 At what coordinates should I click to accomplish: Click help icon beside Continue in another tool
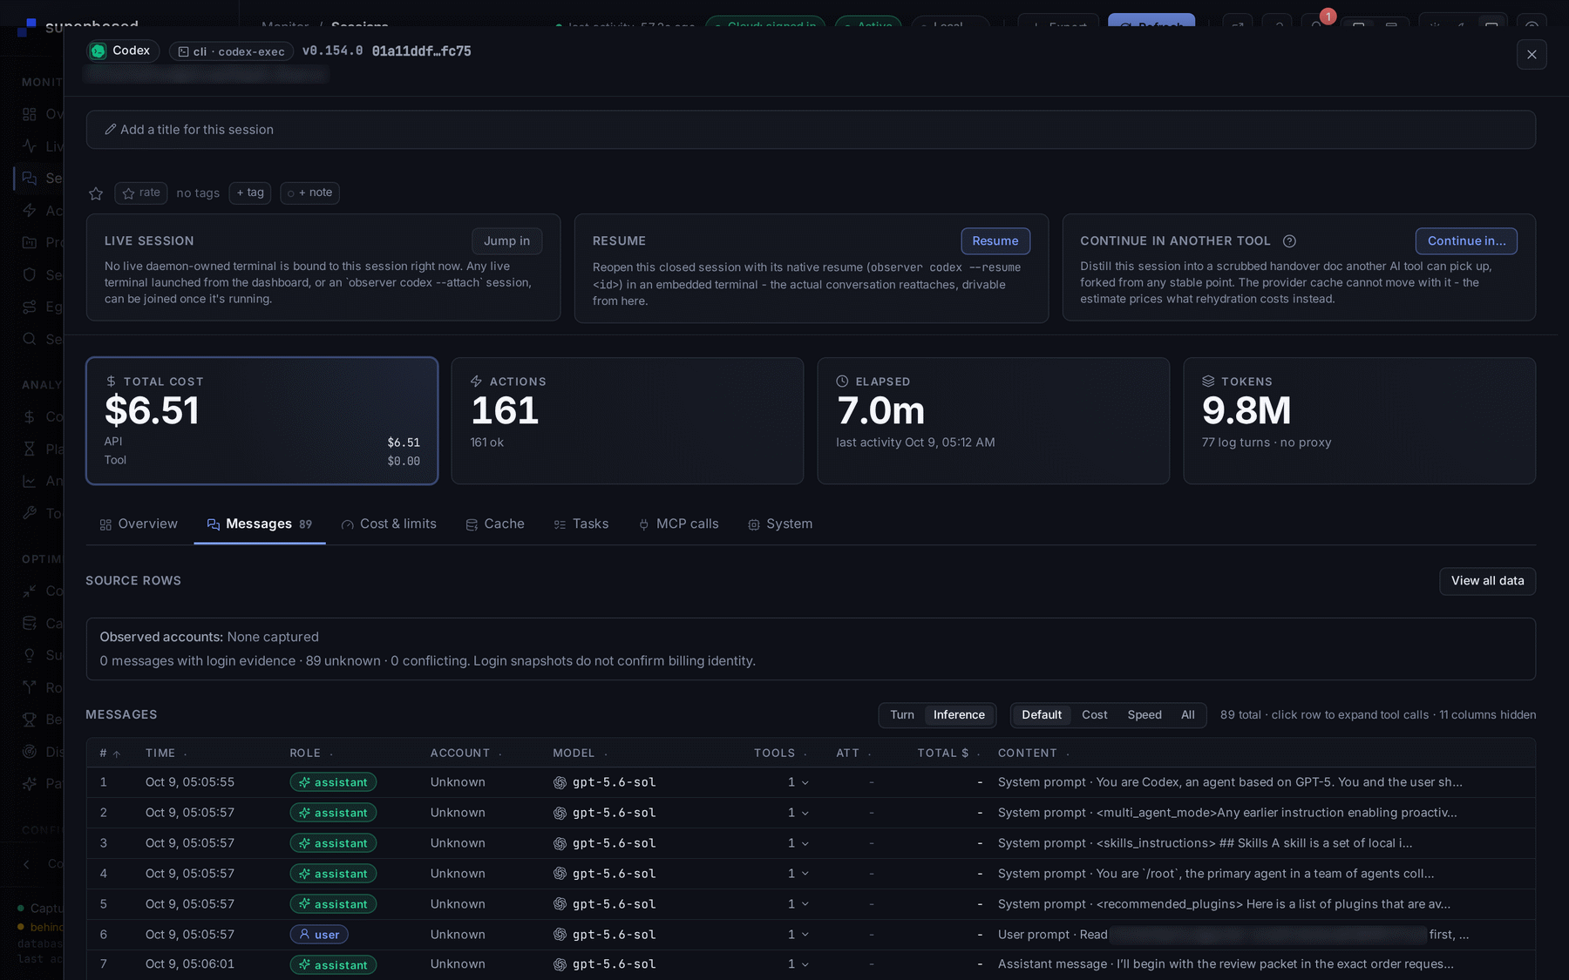pos(1289,241)
